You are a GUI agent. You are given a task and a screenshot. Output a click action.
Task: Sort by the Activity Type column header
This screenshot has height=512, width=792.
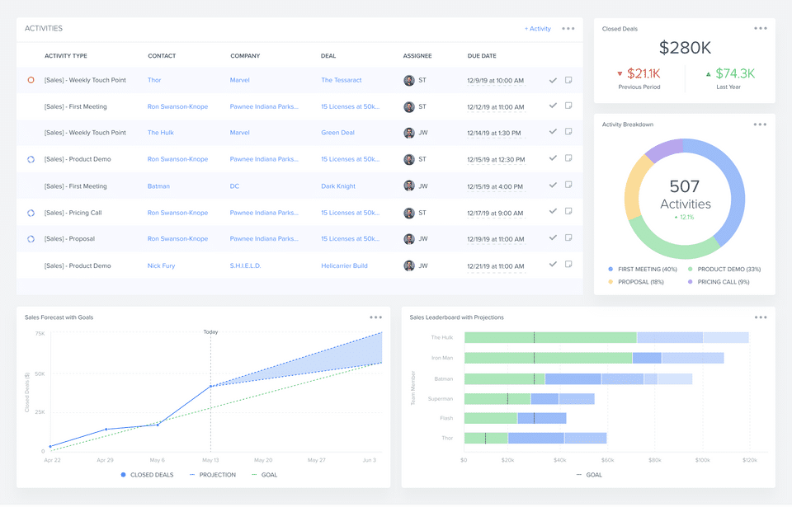pos(66,56)
